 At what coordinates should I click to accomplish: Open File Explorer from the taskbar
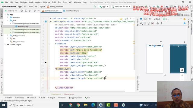86,105
